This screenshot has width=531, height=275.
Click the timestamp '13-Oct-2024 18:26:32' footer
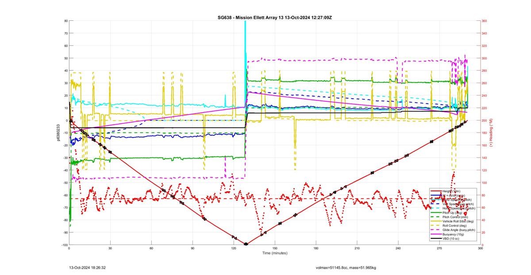87,267
